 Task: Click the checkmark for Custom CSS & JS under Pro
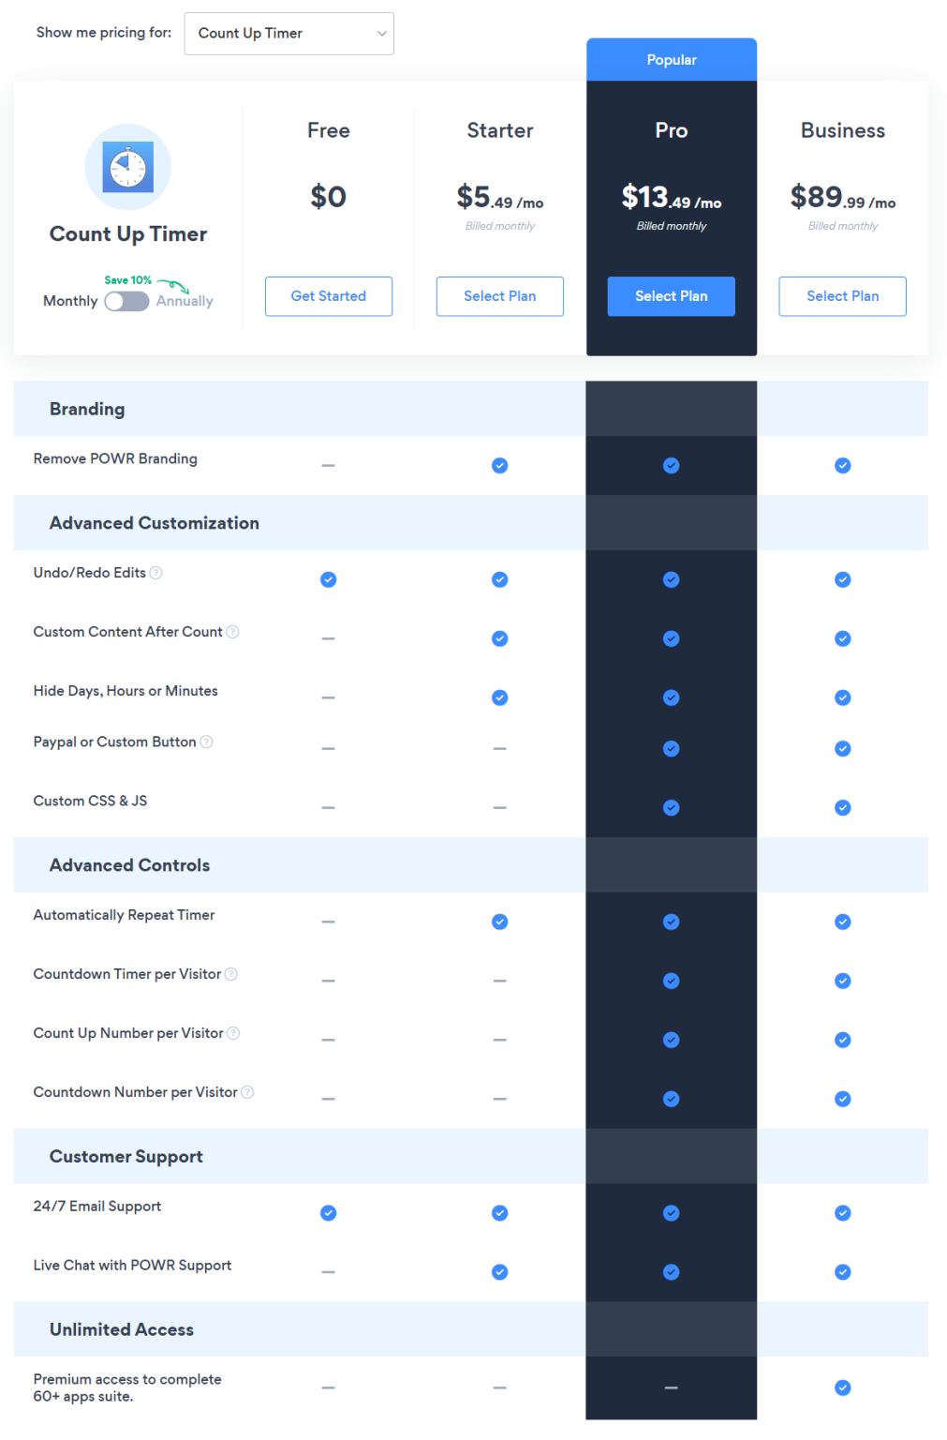(671, 807)
